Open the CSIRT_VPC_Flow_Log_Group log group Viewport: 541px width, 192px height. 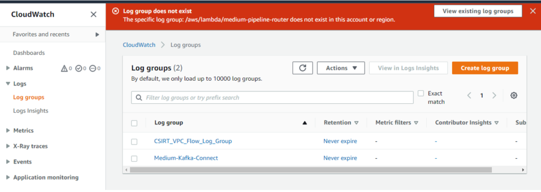pos(193,141)
